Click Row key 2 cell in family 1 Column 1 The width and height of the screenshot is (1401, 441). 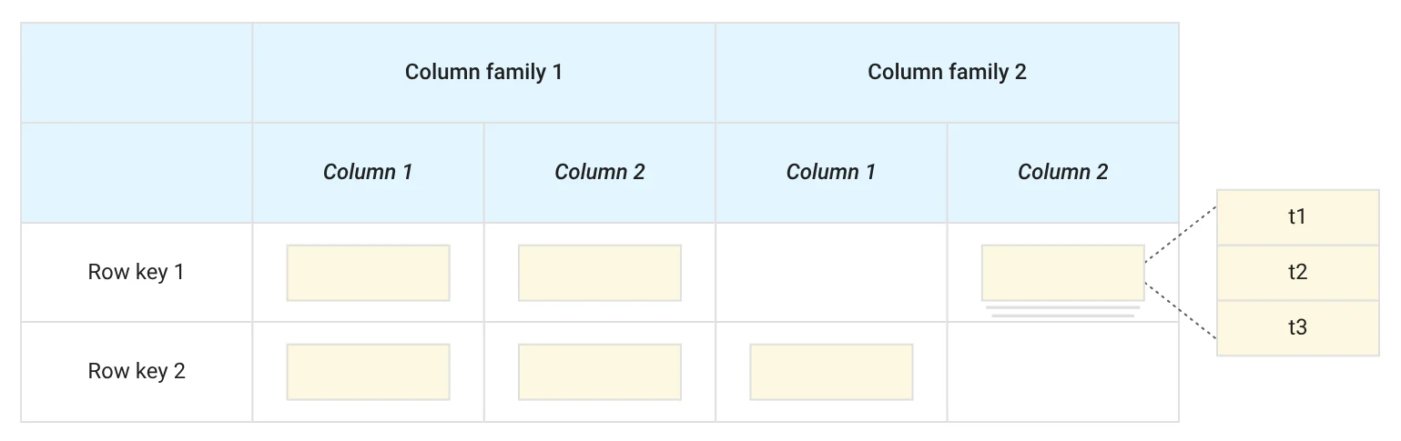click(x=368, y=372)
